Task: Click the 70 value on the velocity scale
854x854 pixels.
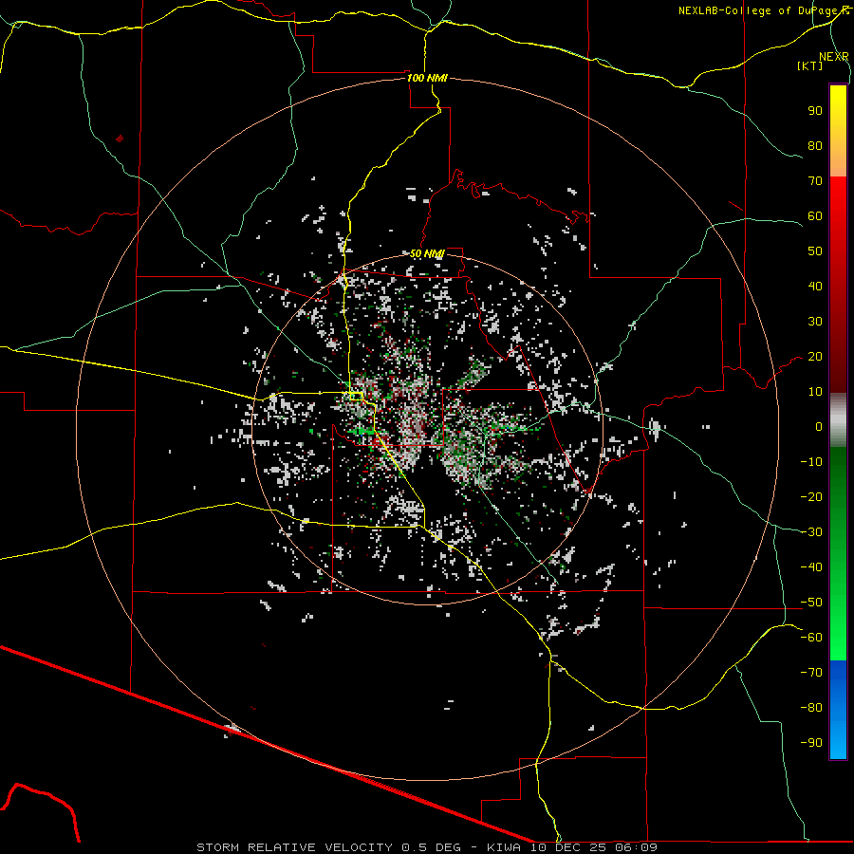Action: tap(815, 181)
